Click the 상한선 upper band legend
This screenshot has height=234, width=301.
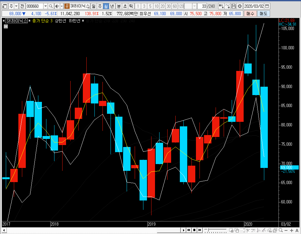click(x=61, y=21)
